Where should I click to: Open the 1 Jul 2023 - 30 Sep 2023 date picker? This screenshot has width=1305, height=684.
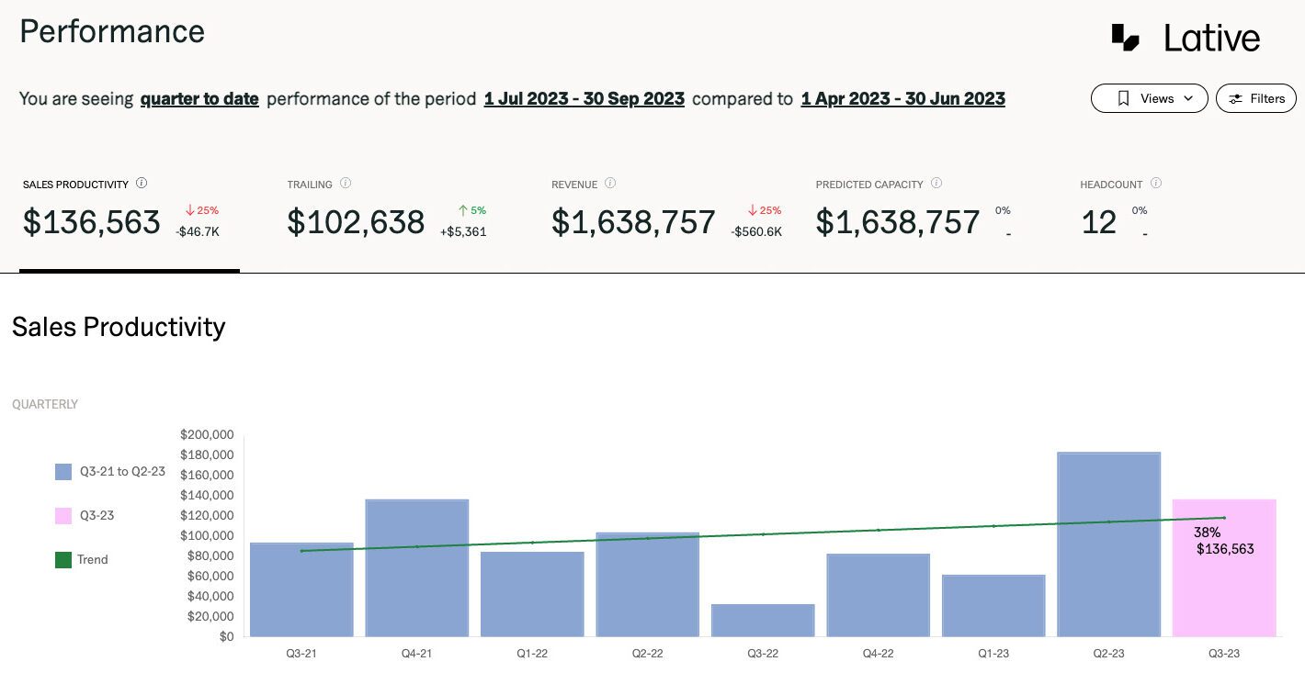(x=584, y=98)
